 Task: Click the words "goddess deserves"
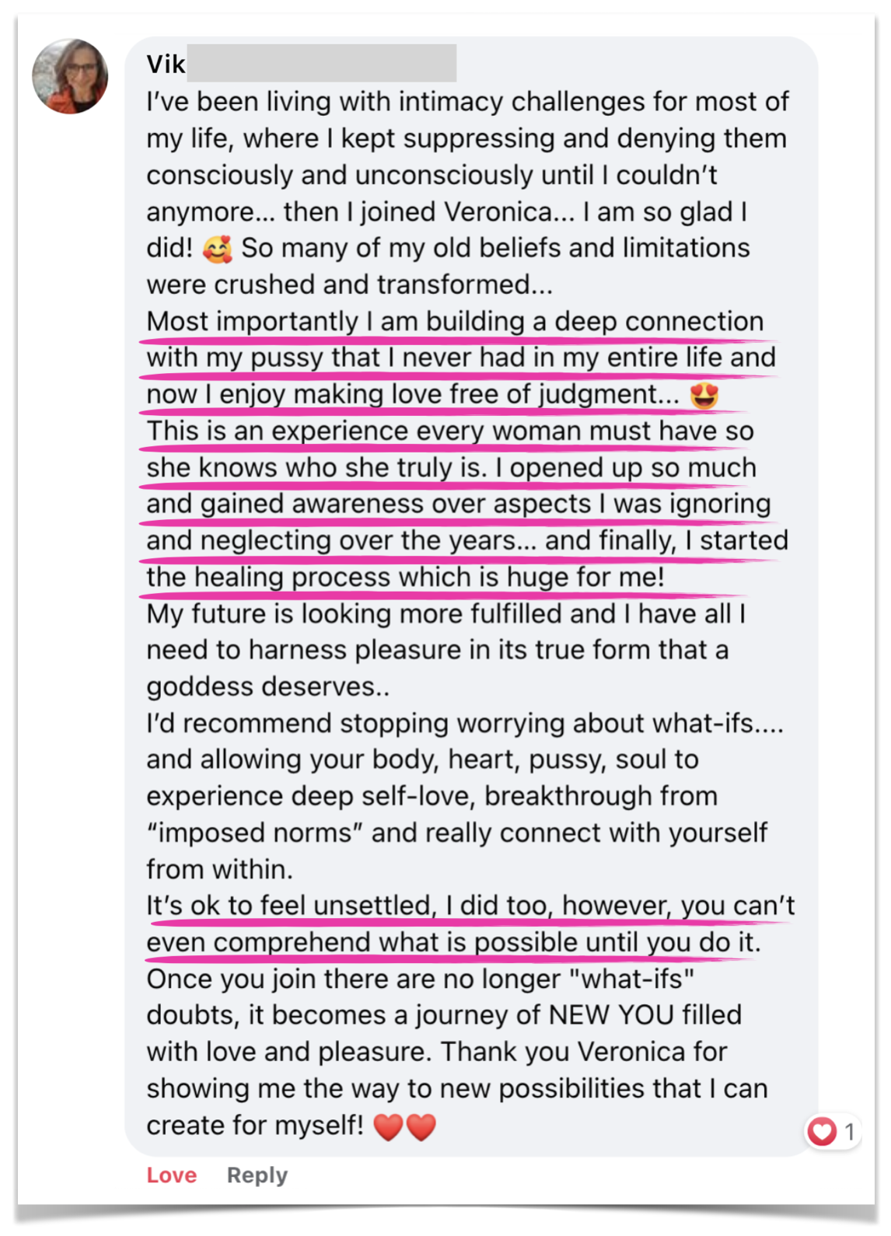[261, 686]
